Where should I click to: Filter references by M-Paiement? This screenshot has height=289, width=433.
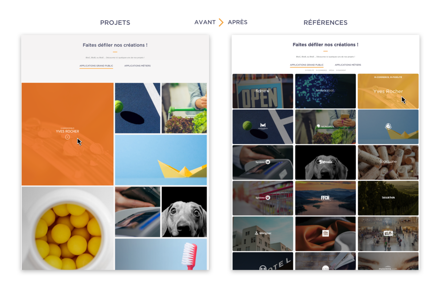click(341, 70)
